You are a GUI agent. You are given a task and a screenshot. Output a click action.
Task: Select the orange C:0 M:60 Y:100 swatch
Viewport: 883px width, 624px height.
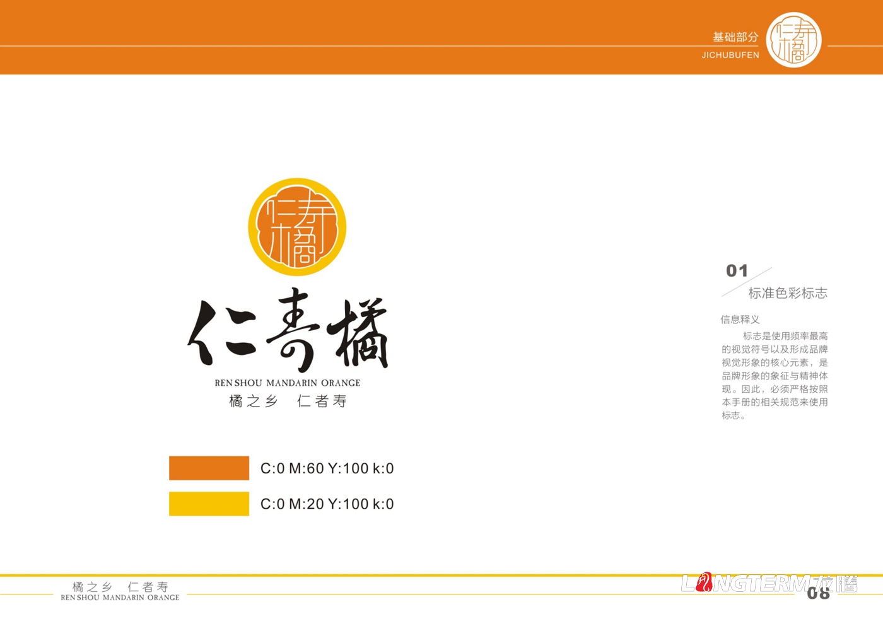(209, 468)
